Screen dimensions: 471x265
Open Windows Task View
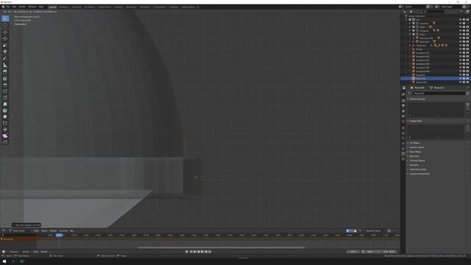(22, 261)
